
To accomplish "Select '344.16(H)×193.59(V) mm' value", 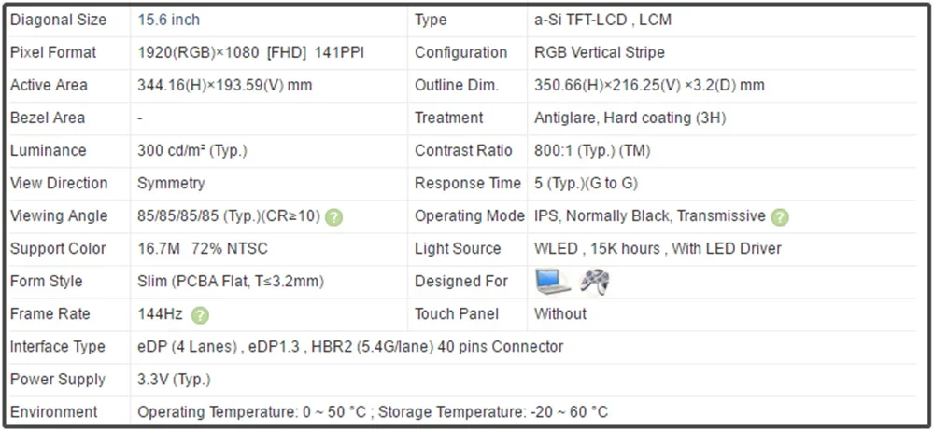I will pyautogui.click(x=224, y=85).
